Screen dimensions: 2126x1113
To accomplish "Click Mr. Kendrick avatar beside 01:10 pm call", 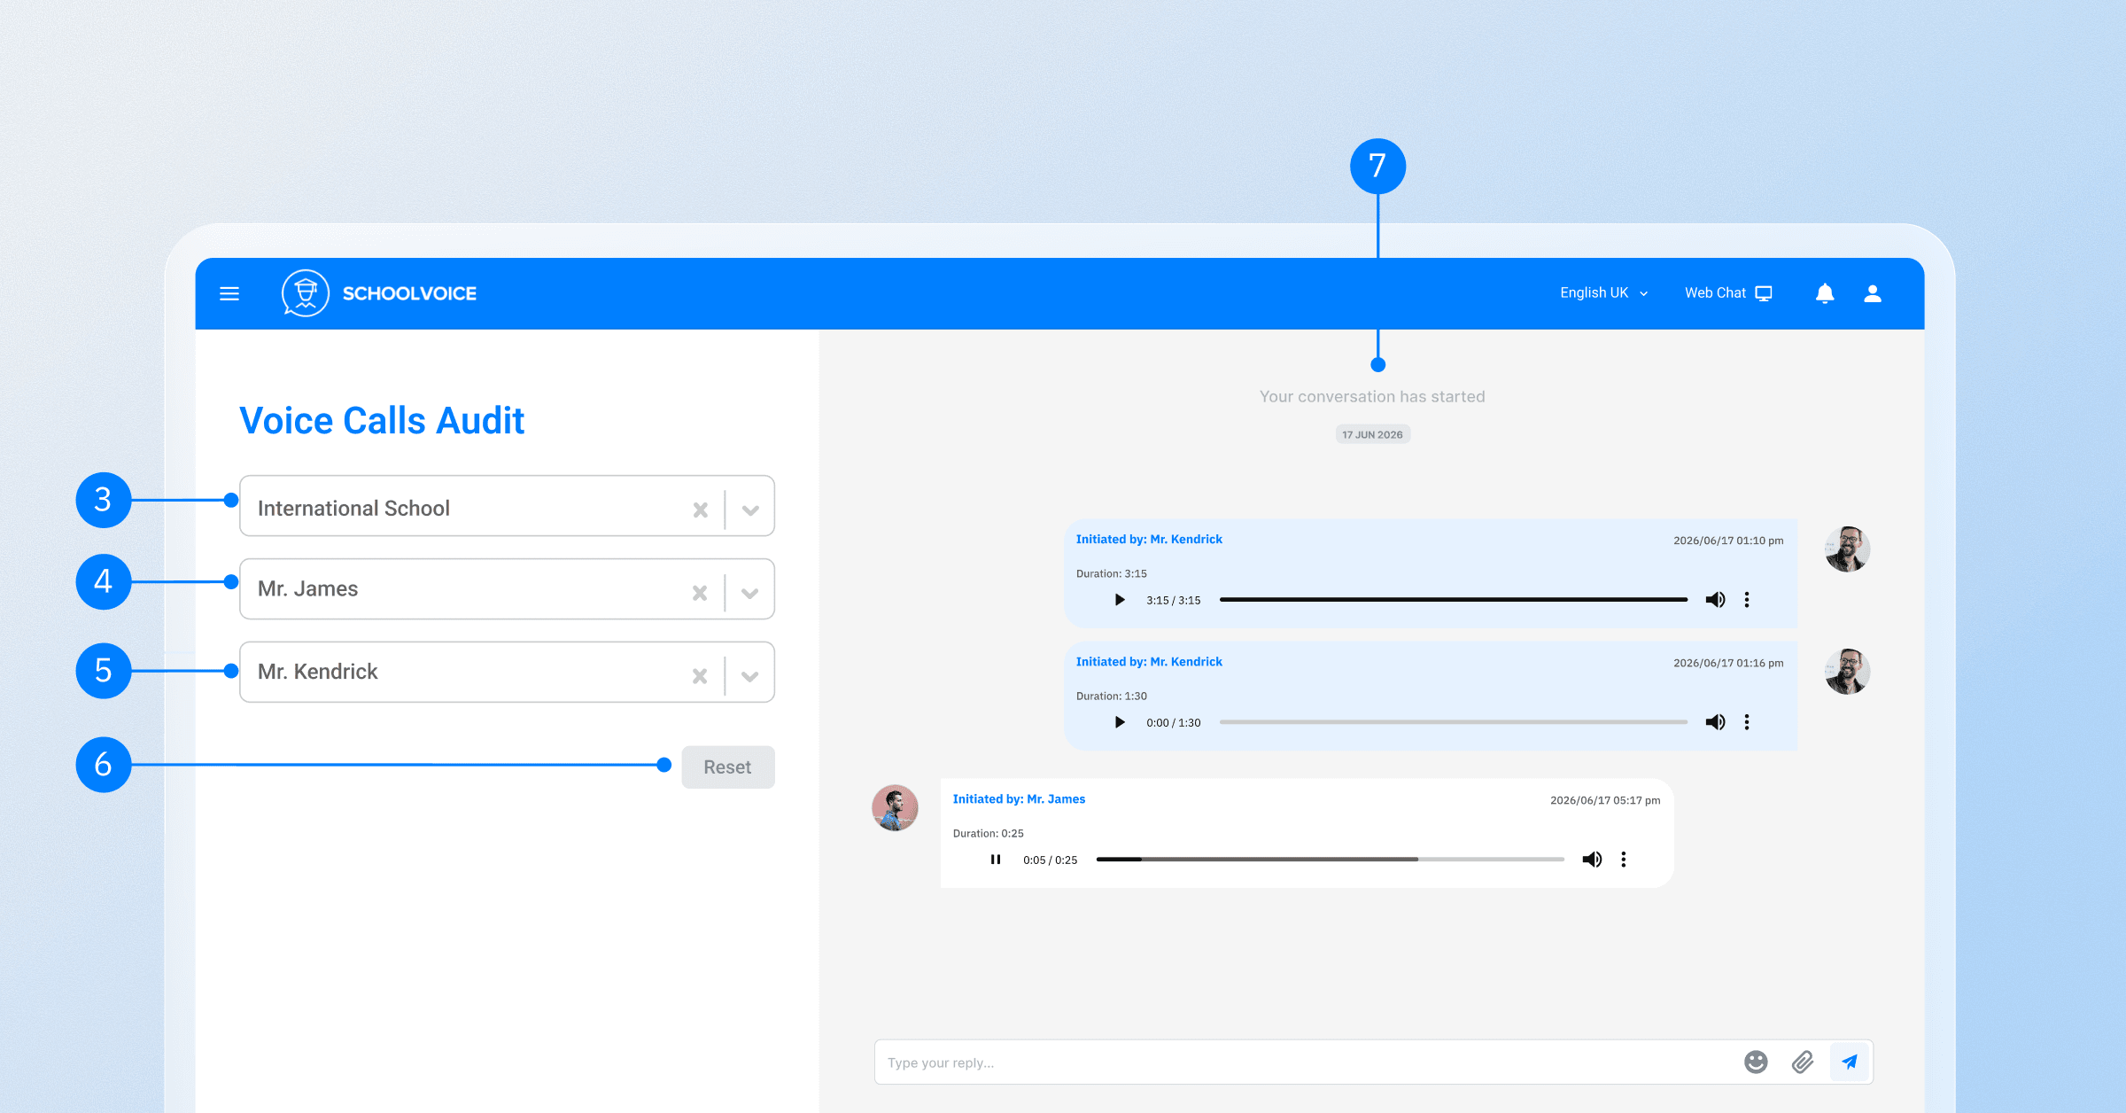I will click(x=1848, y=549).
